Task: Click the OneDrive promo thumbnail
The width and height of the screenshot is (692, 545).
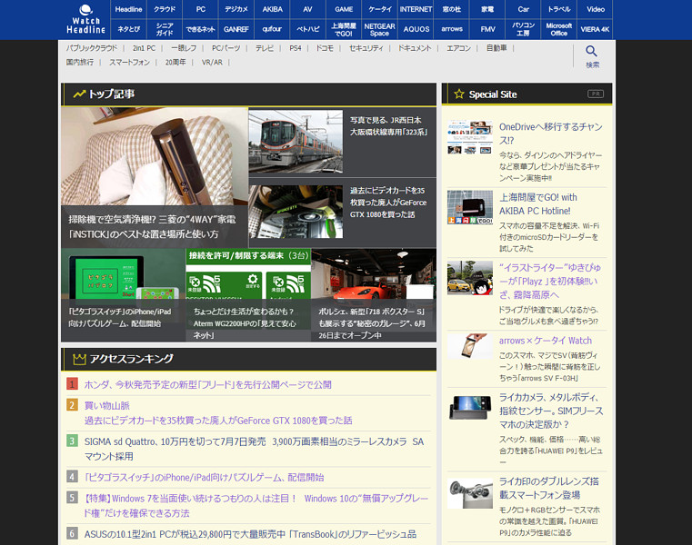Action: point(470,136)
